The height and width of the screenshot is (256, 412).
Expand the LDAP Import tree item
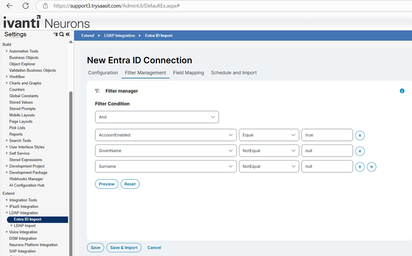click(x=11, y=225)
